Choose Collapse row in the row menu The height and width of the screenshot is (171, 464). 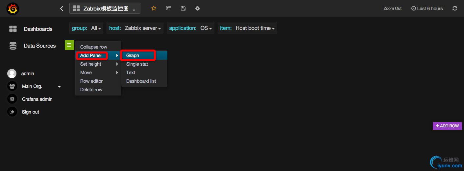point(98,47)
